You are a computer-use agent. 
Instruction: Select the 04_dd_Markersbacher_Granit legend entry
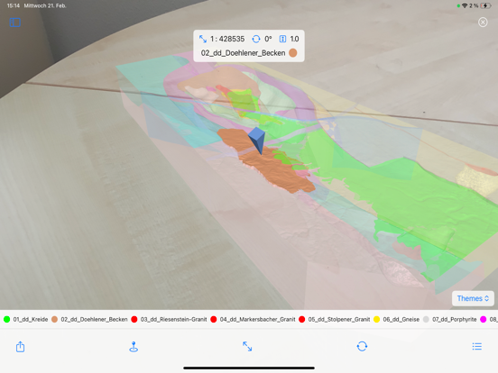(258, 320)
